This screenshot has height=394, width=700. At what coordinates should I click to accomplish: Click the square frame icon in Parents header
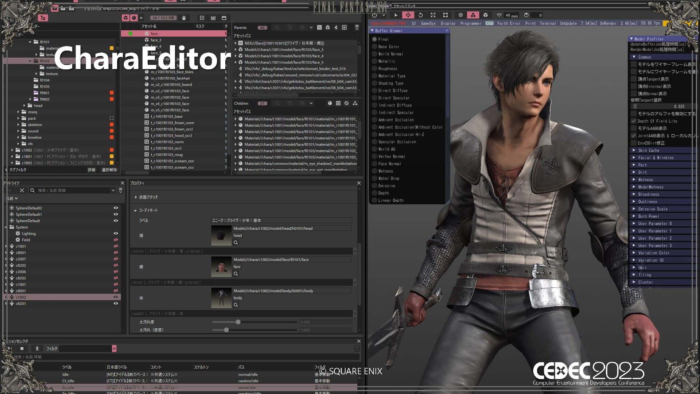click(344, 27)
